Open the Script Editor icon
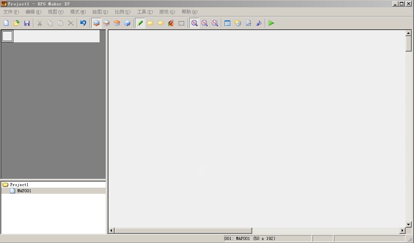Screen dimensions: 414x243 (248, 23)
